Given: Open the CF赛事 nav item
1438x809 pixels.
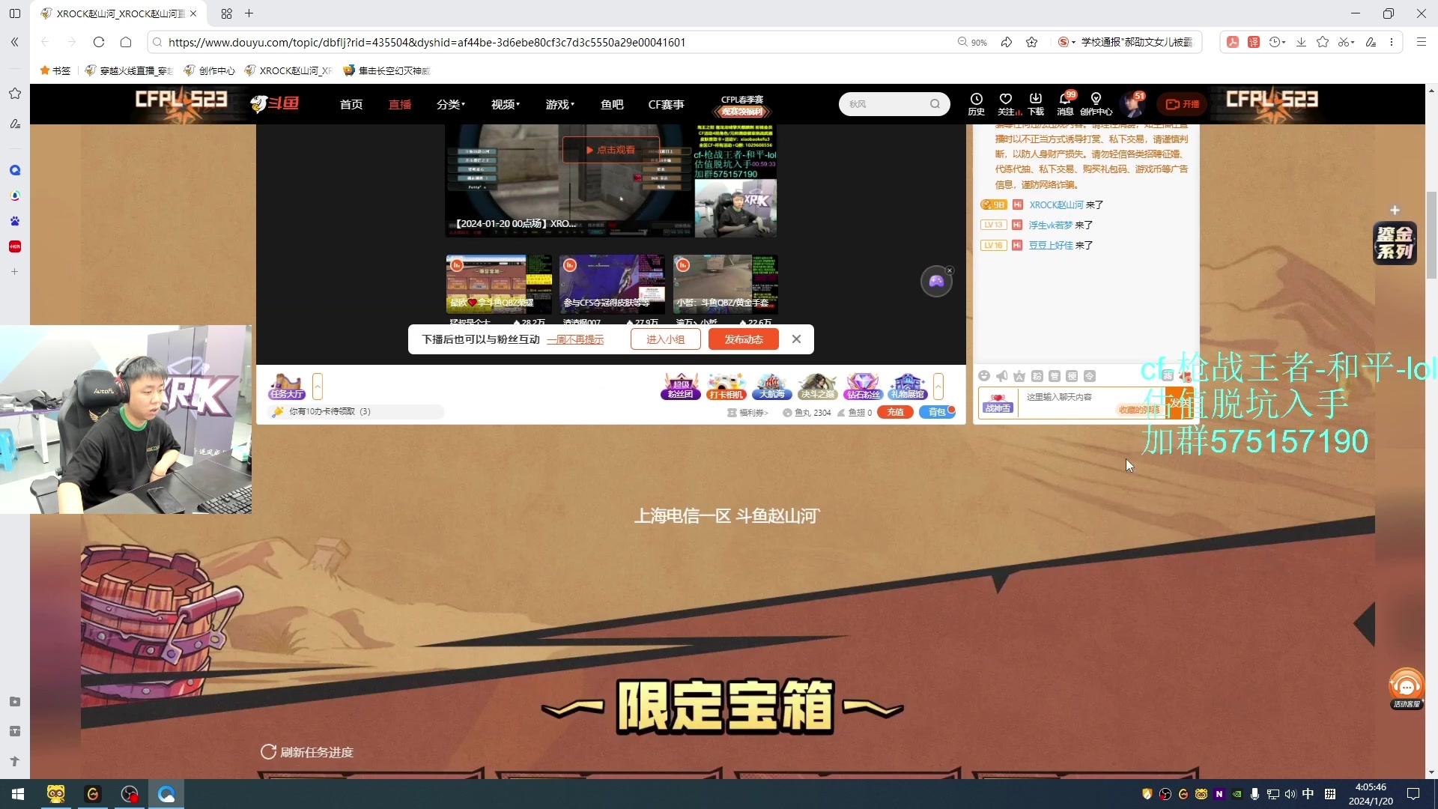Looking at the screenshot, I should (x=666, y=105).
